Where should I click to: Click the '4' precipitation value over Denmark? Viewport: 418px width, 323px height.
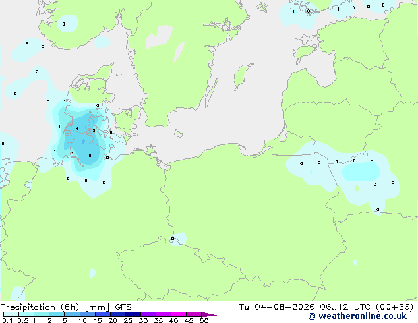tap(77, 129)
